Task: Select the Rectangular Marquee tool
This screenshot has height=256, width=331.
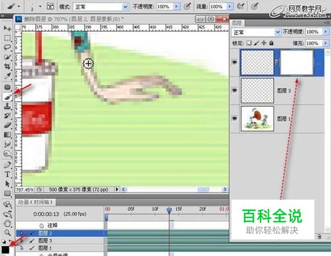Action: (x=7, y=38)
